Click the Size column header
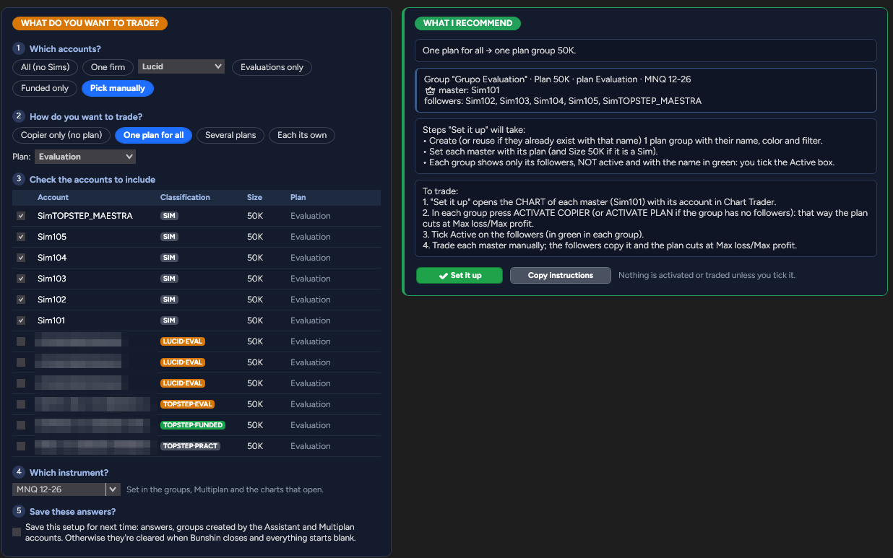Screen dimensions: 893x558 pyautogui.click(x=254, y=197)
